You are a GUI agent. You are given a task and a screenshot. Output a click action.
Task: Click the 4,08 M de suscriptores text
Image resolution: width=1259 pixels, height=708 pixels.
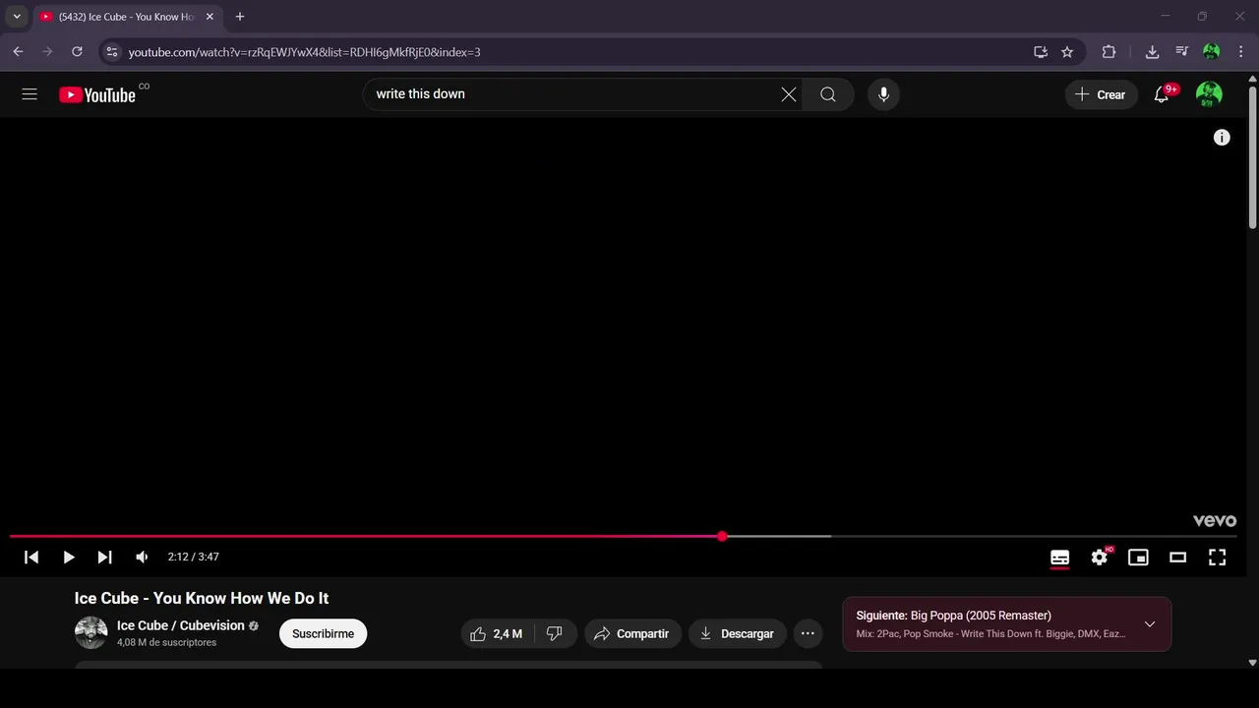point(166,643)
